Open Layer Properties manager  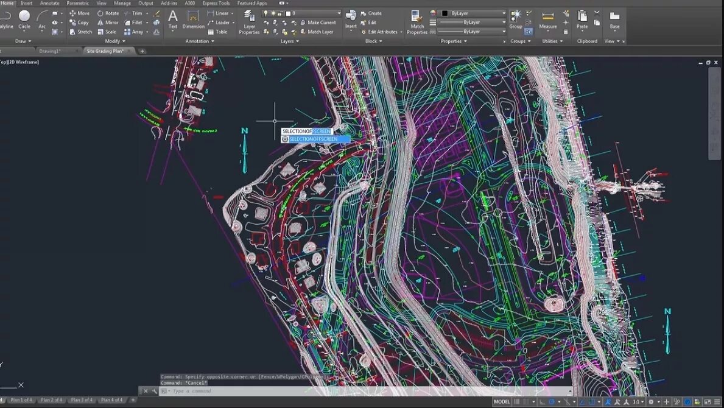pyautogui.click(x=249, y=22)
